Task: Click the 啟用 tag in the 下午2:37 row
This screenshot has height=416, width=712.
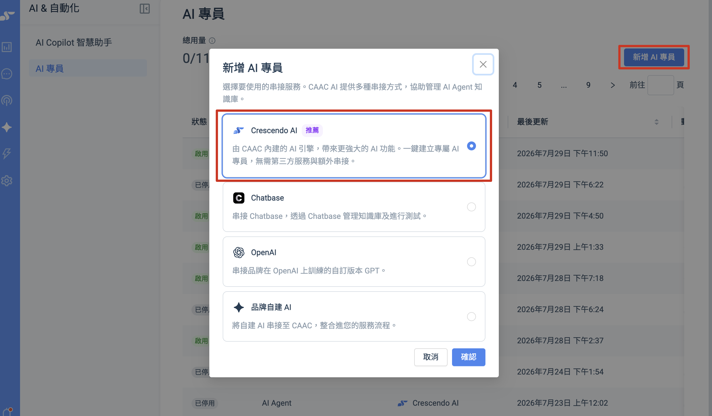Action: (x=201, y=341)
